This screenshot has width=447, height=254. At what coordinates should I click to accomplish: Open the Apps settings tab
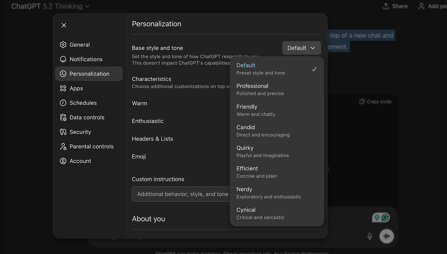(89, 88)
